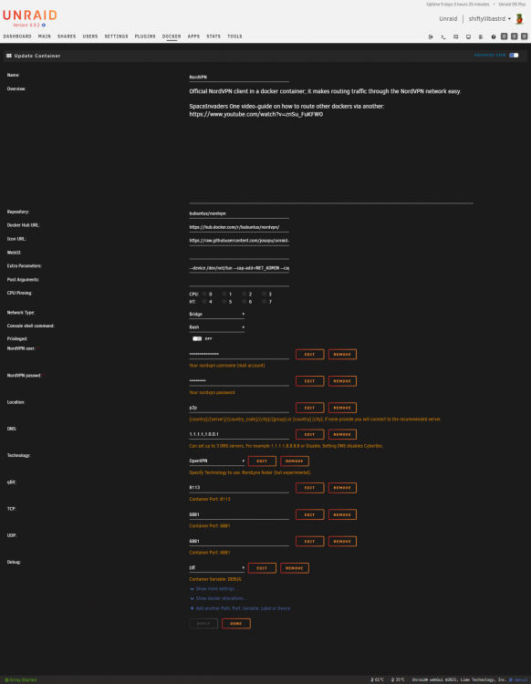Open second notification counter badge
Image resolution: width=531 pixels, height=684 pixels.
(515, 36)
